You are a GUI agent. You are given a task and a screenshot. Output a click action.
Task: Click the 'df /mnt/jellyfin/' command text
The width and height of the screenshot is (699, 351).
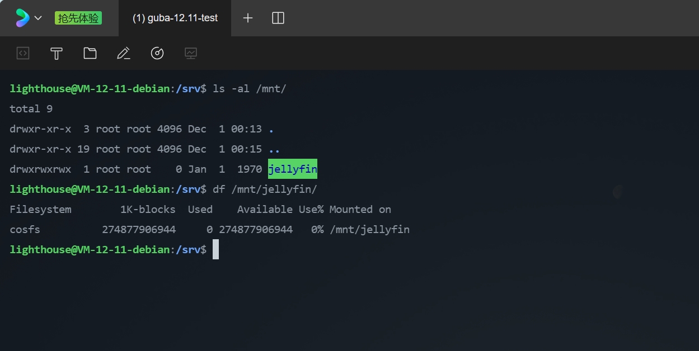(x=265, y=189)
